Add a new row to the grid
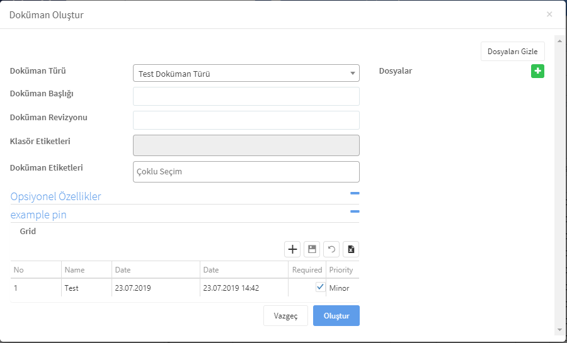This screenshot has height=343, width=567. 292,249
